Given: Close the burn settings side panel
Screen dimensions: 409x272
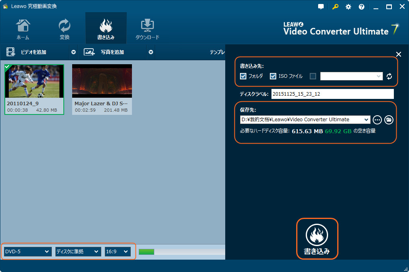Looking at the screenshot, I should tap(399, 54).
